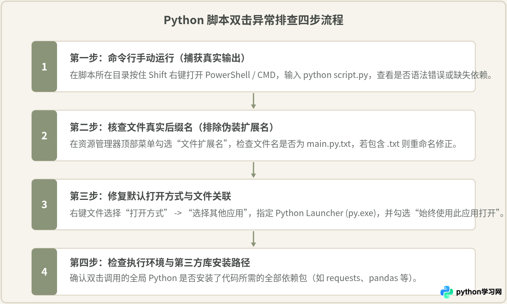Click the step four description mentioning requests、pandas
Screen dimensions: 507x304
coord(244,278)
